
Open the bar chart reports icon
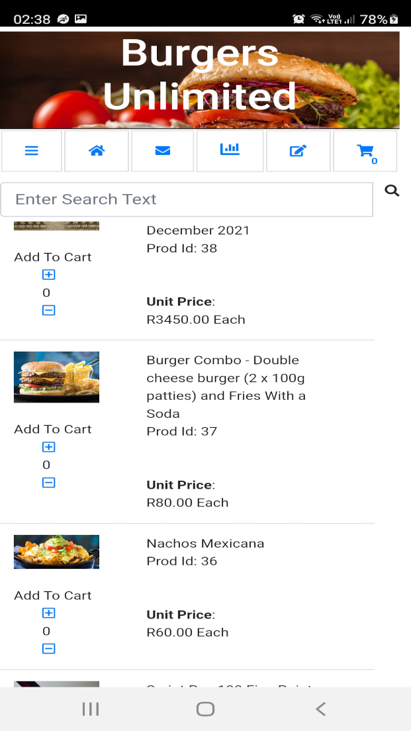point(230,150)
